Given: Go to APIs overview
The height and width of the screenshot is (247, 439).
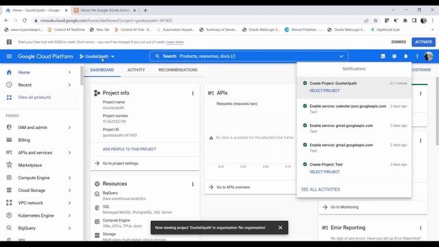Looking at the screenshot, I should point(233,187).
